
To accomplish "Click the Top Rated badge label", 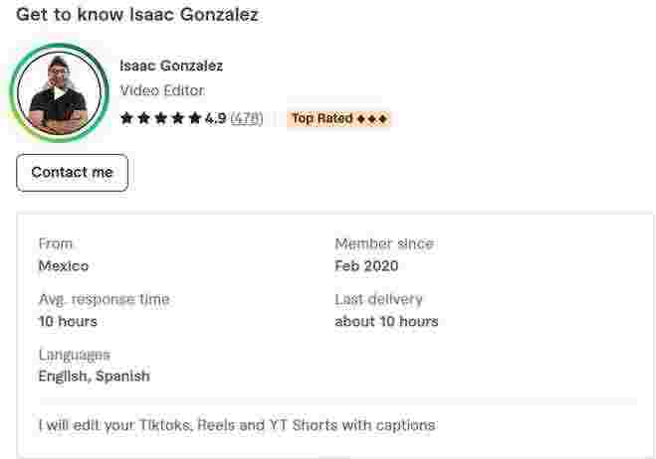I will click(x=322, y=119).
